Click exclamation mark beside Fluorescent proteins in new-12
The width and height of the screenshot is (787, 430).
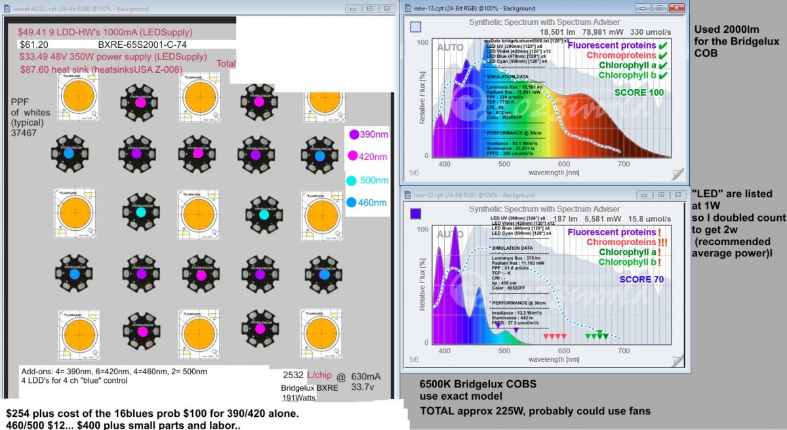click(x=661, y=232)
